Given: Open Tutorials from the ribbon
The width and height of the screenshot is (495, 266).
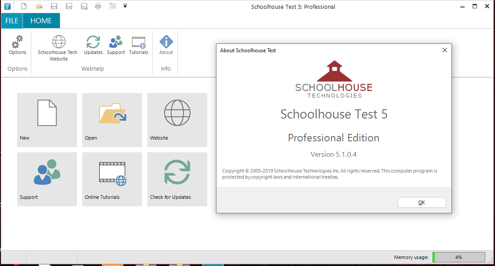Looking at the screenshot, I should click(x=139, y=45).
